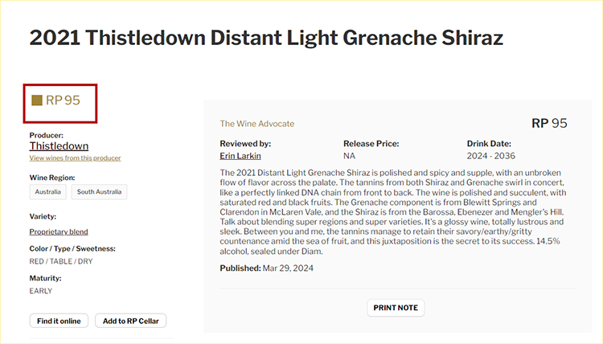This screenshot has width=603, height=344.
Task: Click the RP 95 score in review card
Action: click(x=550, y=123)
